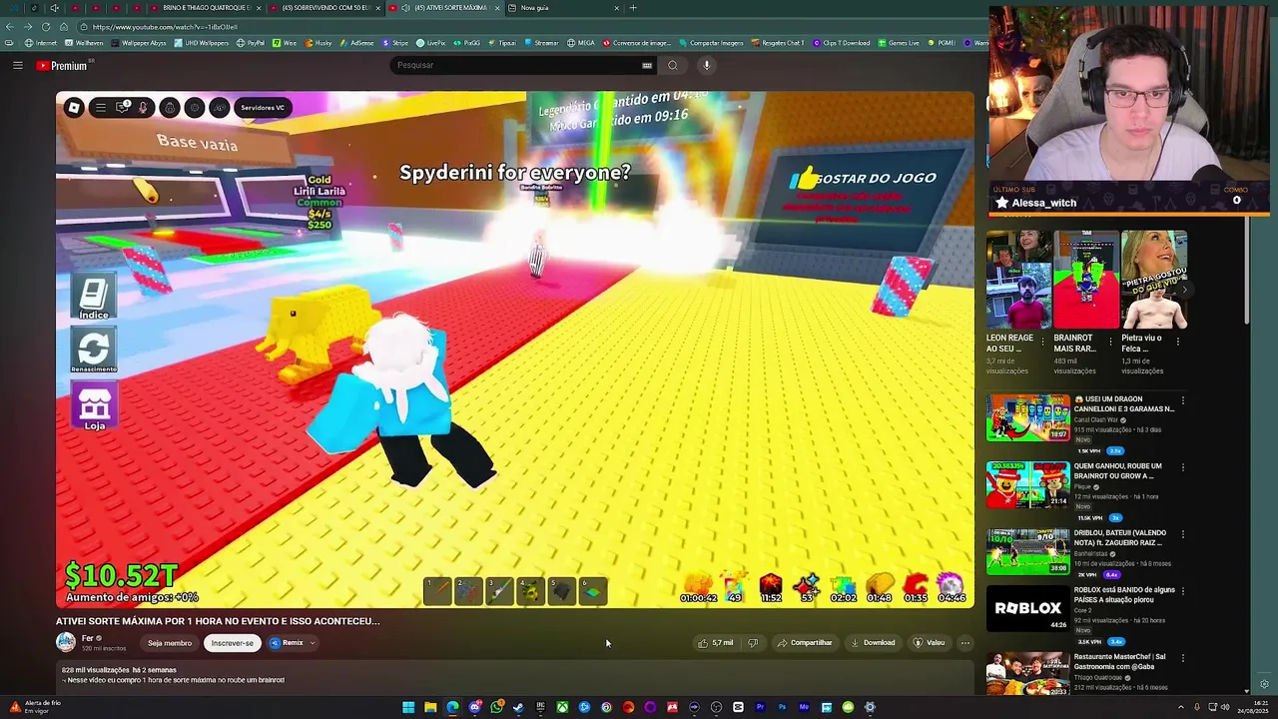
Task: Open ROBLOX está BANIDO video thumbnail
Action: pyautogui.click(x=1027, y=609)
